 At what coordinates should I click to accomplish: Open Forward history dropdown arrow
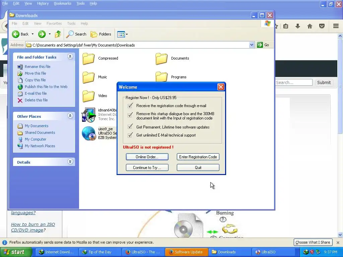point(50,34)
